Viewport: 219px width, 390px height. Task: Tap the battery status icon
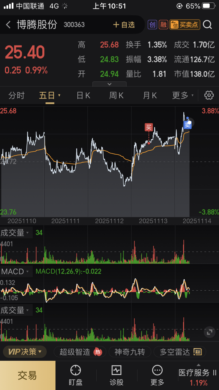[209, 6]
